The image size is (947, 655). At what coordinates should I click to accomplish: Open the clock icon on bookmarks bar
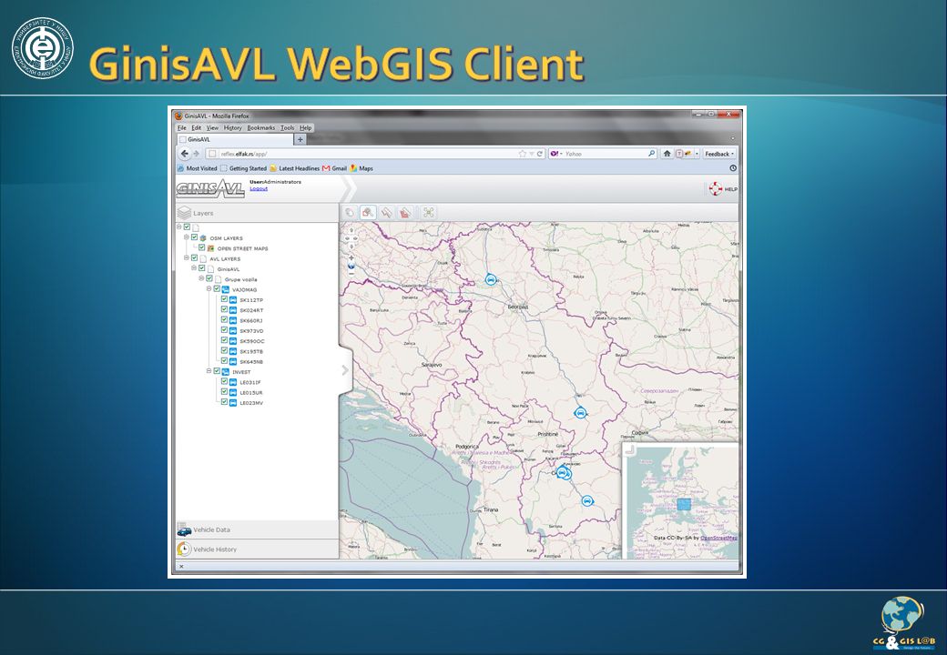733,168
